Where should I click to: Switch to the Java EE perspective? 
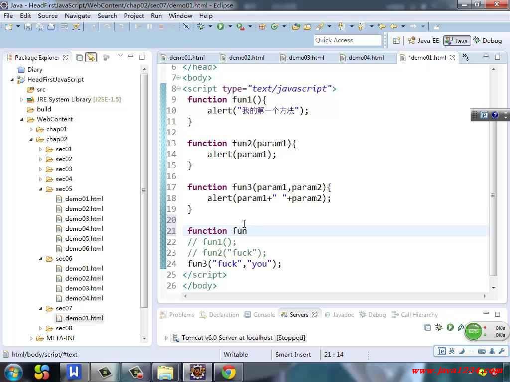tap(424, 41)
